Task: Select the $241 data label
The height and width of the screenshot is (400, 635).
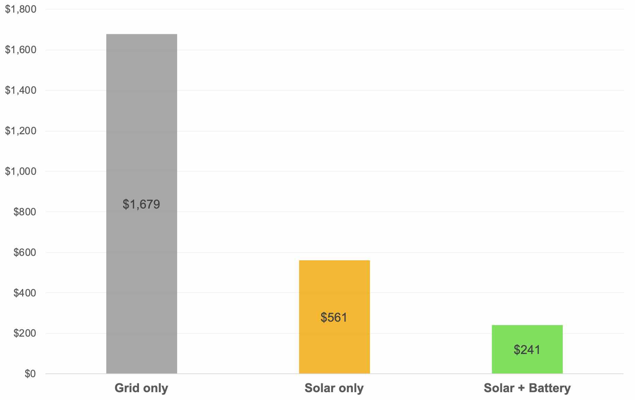Action: [x=527, y=350]
